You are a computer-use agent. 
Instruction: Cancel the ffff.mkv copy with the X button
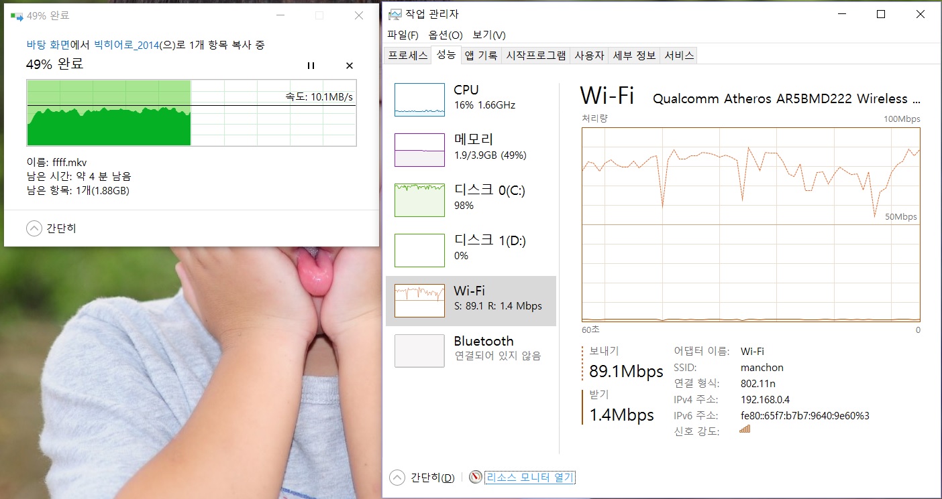pyautogui.click(x=349, y=66)
